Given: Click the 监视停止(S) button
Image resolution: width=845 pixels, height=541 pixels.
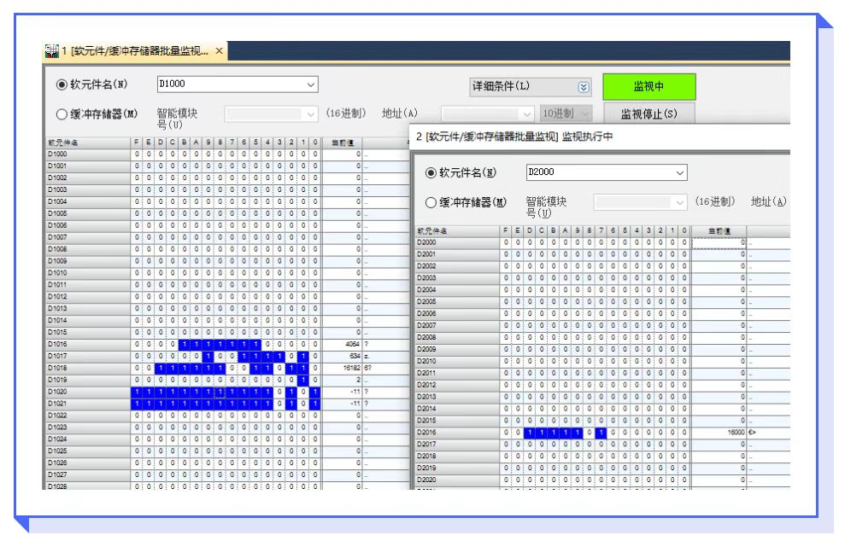Looking at the screenshot, I should pos(648,113).
